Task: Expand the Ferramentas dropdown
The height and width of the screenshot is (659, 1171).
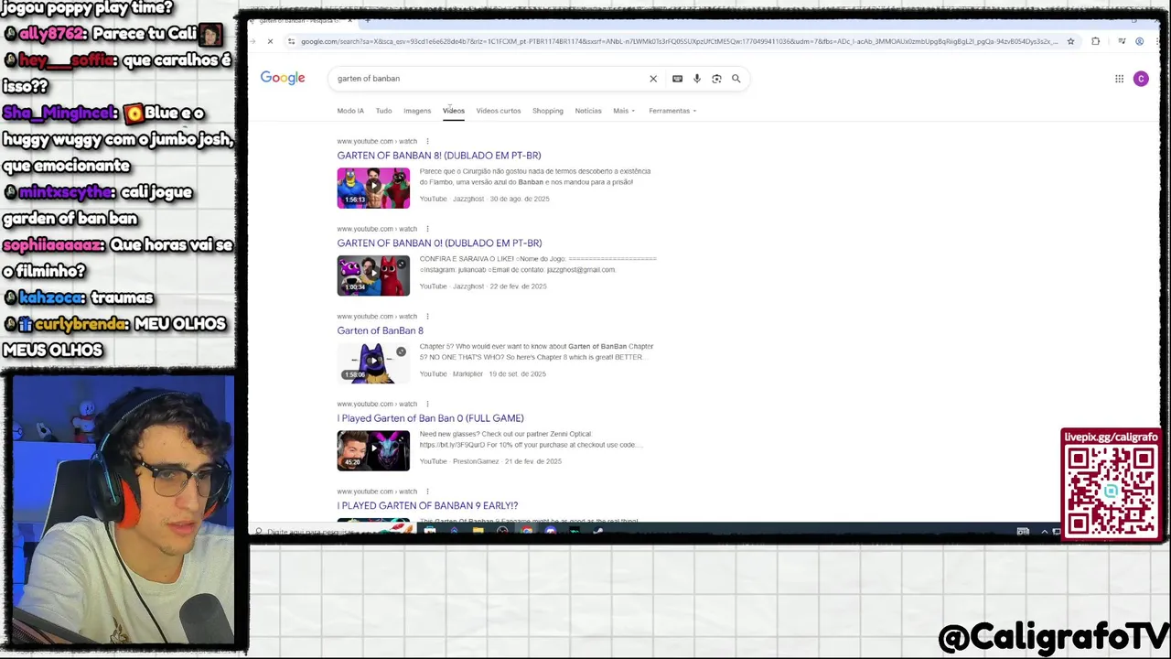Action: point(672,111)
